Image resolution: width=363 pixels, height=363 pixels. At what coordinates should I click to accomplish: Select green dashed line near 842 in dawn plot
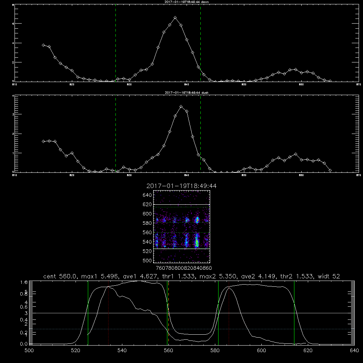point(200,44)
